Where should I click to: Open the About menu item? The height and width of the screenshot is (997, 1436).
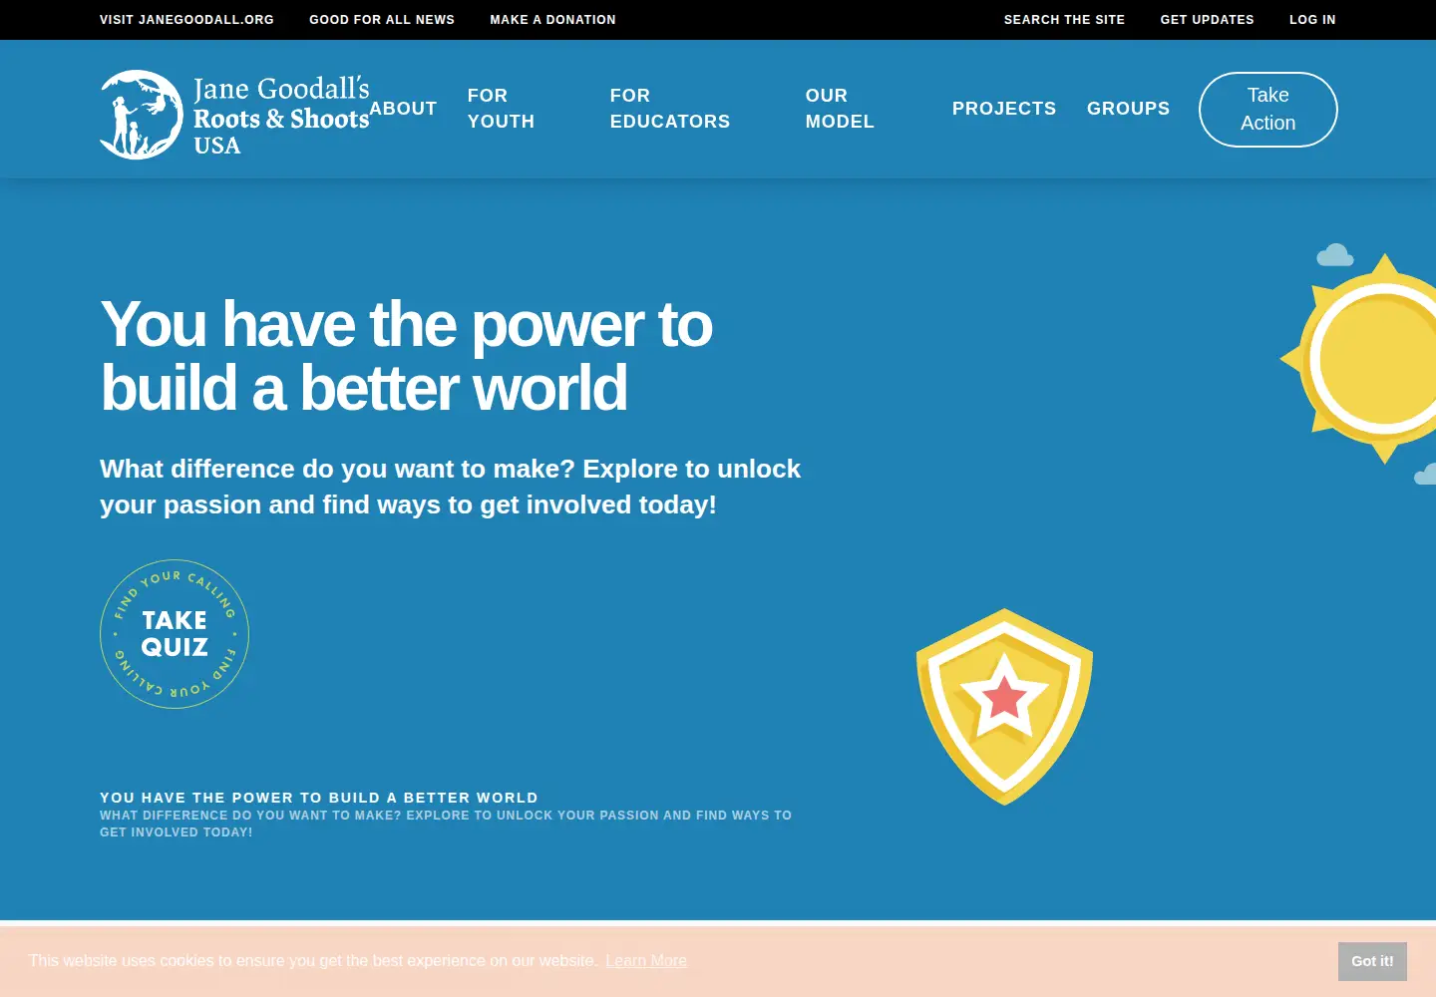403,109
